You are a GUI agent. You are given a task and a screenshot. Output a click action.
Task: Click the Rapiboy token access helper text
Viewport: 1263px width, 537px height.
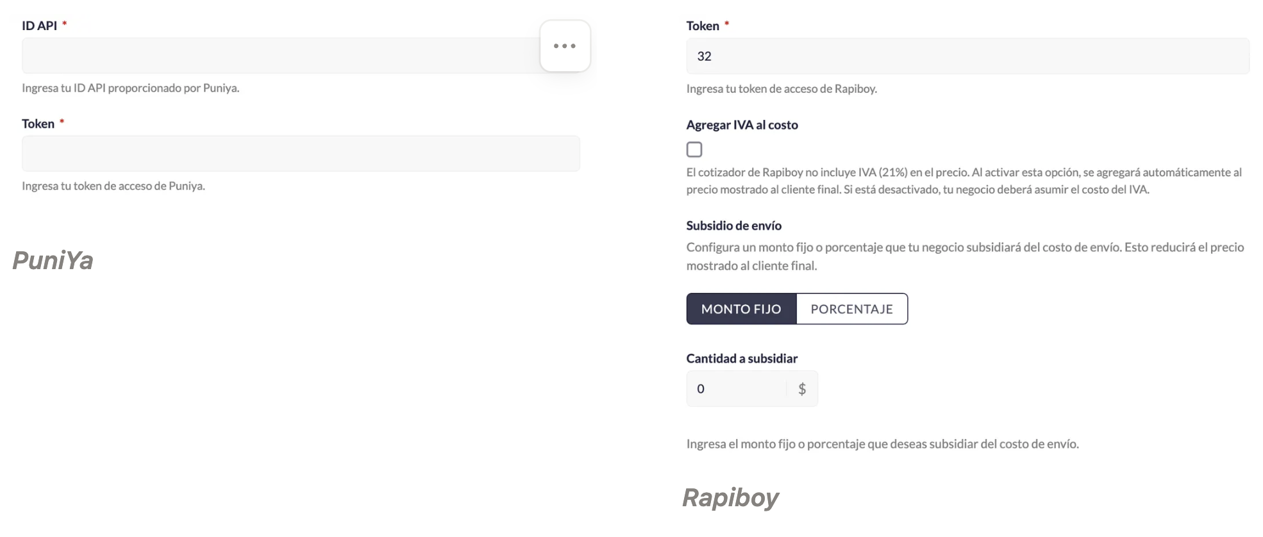pyautogui.click(x=782, y=88)
